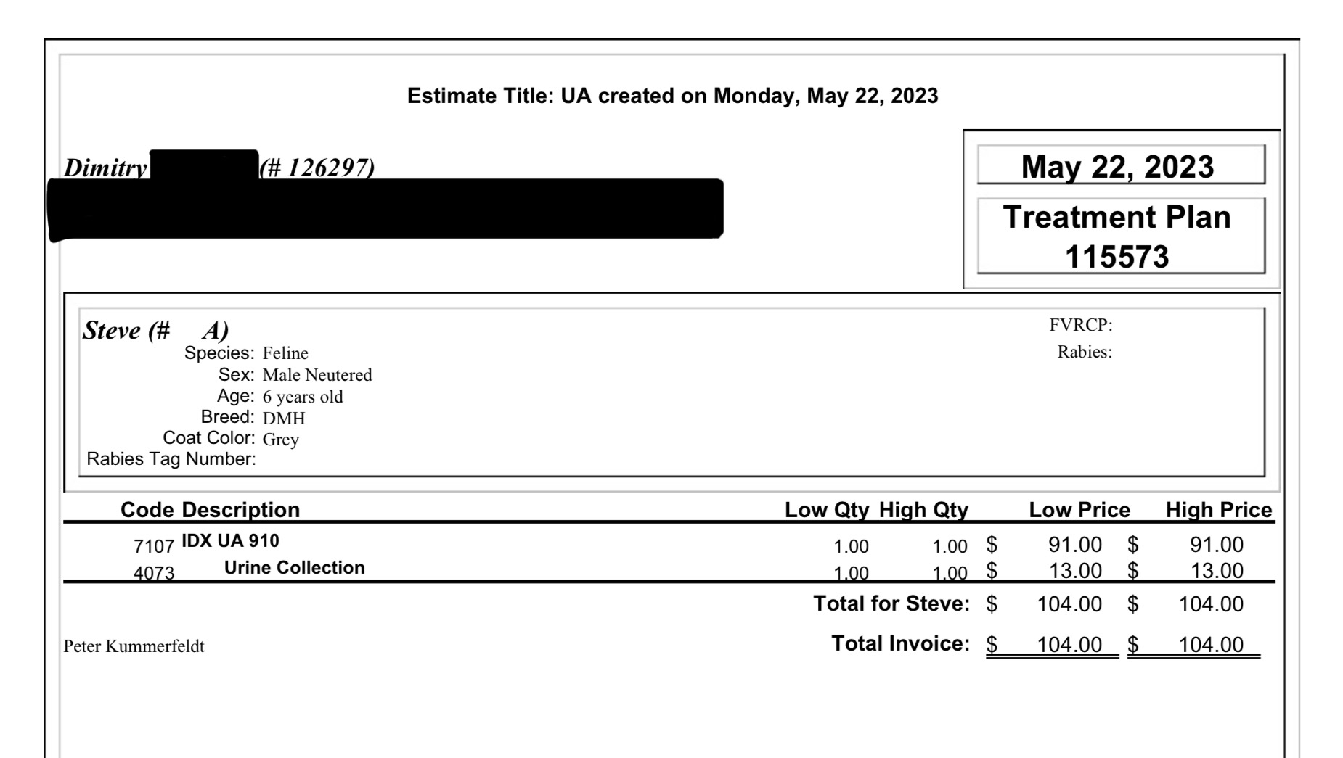1343x758 pixels.
Task: Click the Urine Collection line item
Action: 294,568
